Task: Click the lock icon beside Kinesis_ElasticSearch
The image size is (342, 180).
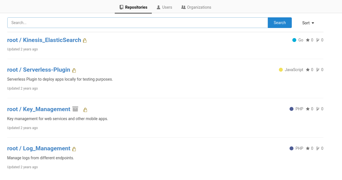Action: [85, 41]
